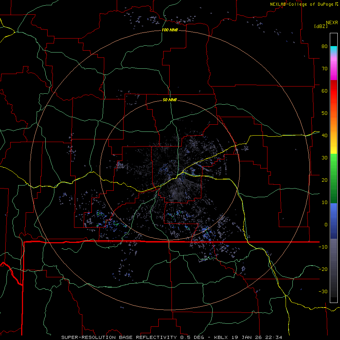Click the 10 value on the dBZ scale

click(x=325, y=202)
